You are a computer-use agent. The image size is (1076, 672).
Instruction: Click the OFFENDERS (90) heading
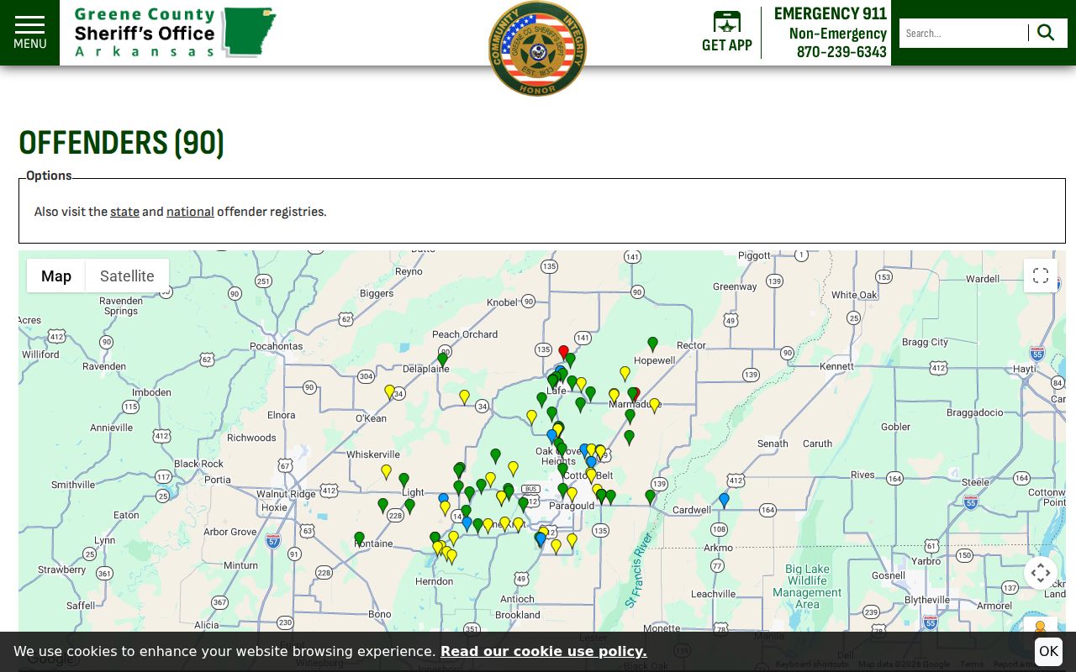click(121, 143)
